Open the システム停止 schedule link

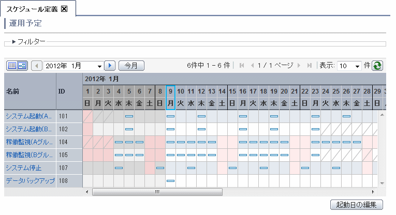click(23, 168)
